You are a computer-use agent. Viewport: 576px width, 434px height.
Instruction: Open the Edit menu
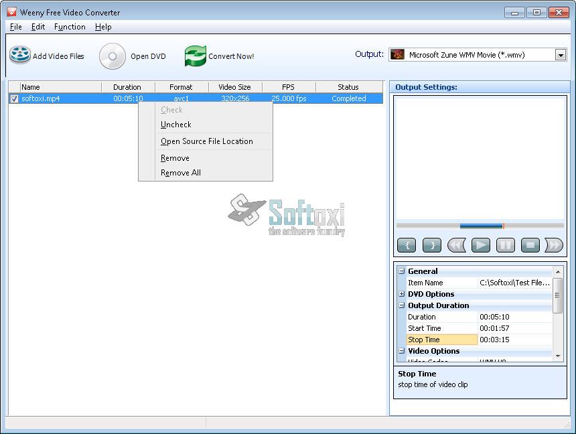38,27
